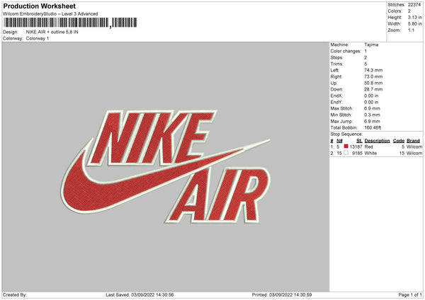Click the barcode under the worksheet header
Viewport: 425px width, 300px height.
click(x=70, y=23)
